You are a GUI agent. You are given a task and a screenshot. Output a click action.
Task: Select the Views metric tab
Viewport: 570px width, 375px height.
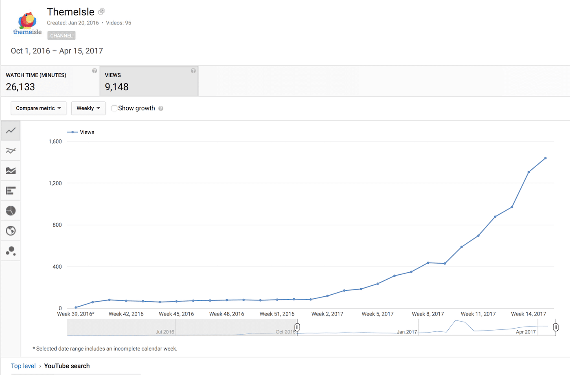[149, 81]
